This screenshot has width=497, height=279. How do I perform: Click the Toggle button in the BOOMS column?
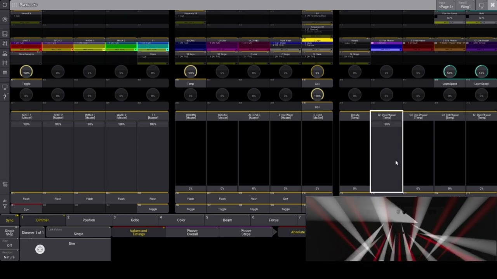point(191,209)
